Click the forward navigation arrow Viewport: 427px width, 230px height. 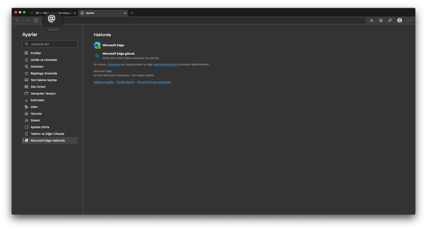point(27,21)
